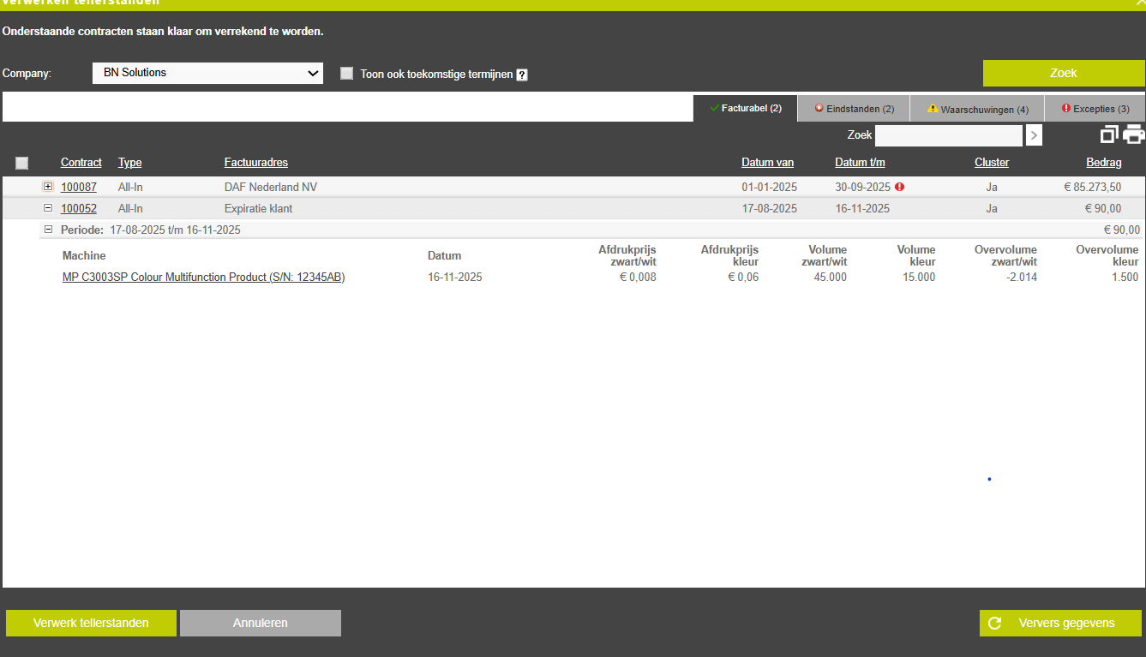Click the print icon
The width and height of the screenshot is (1146, 657).
point(1134,134)
